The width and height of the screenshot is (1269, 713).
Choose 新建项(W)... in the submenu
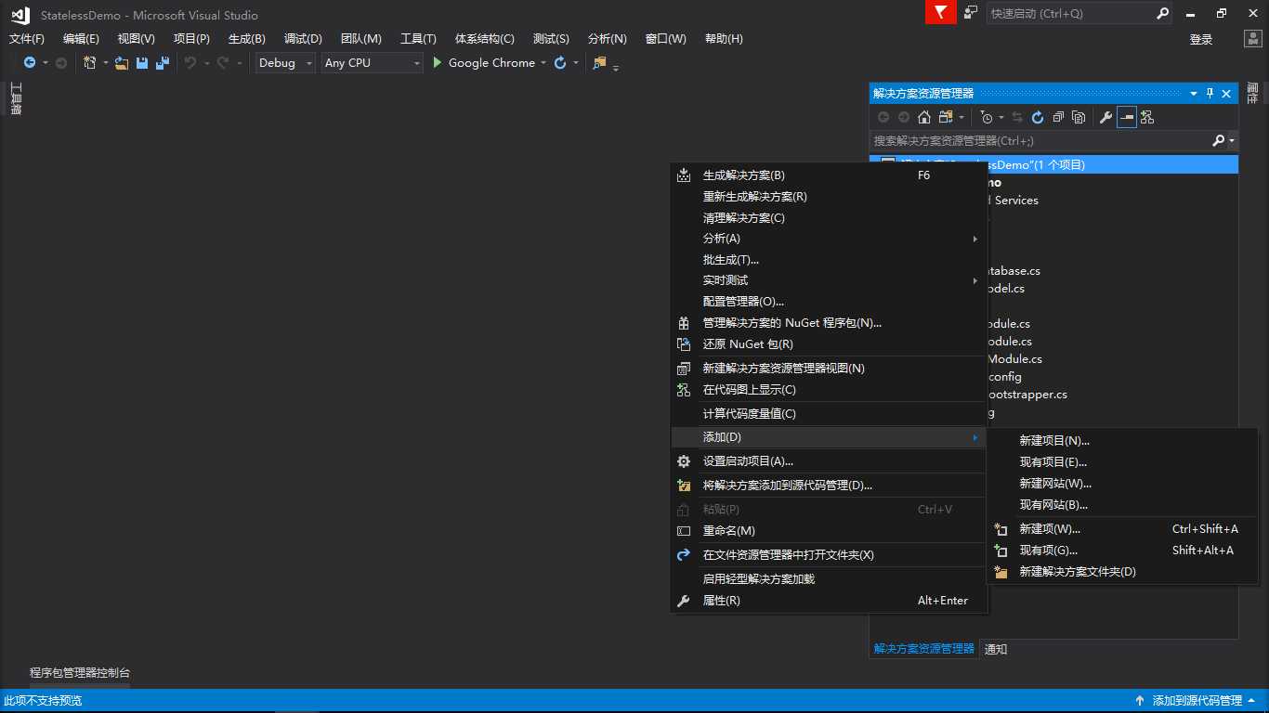click(x=1122, y=529)
